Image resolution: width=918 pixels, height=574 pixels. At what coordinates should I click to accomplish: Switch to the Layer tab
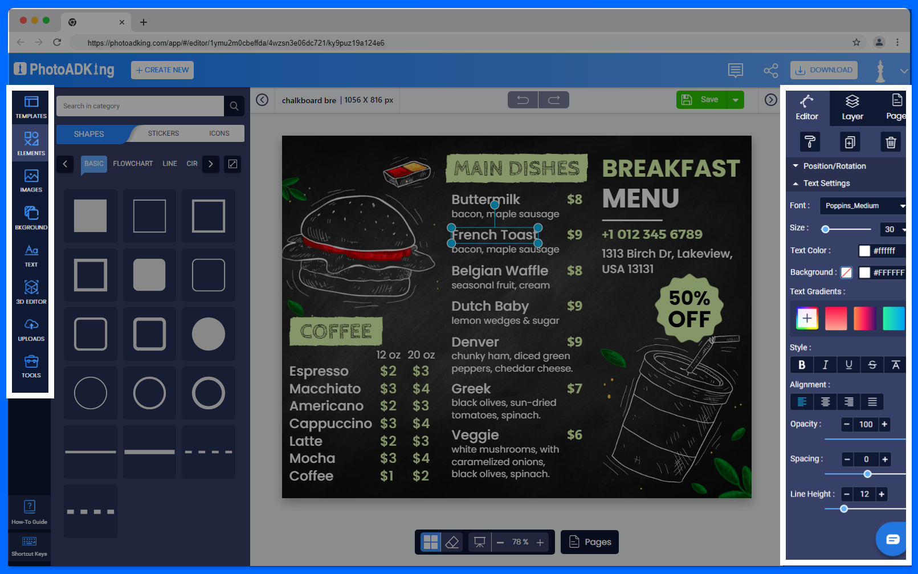(852, 107)
